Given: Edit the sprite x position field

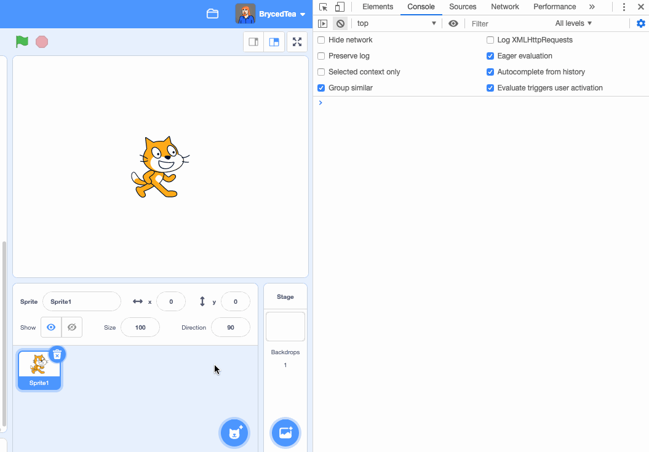Looking at the screenshot, I should click(x=171, y=301).
